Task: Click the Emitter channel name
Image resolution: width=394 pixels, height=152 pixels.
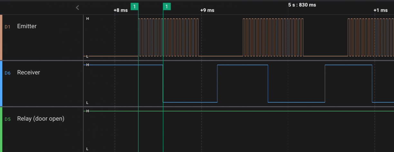Action: [x=27, y=26]
